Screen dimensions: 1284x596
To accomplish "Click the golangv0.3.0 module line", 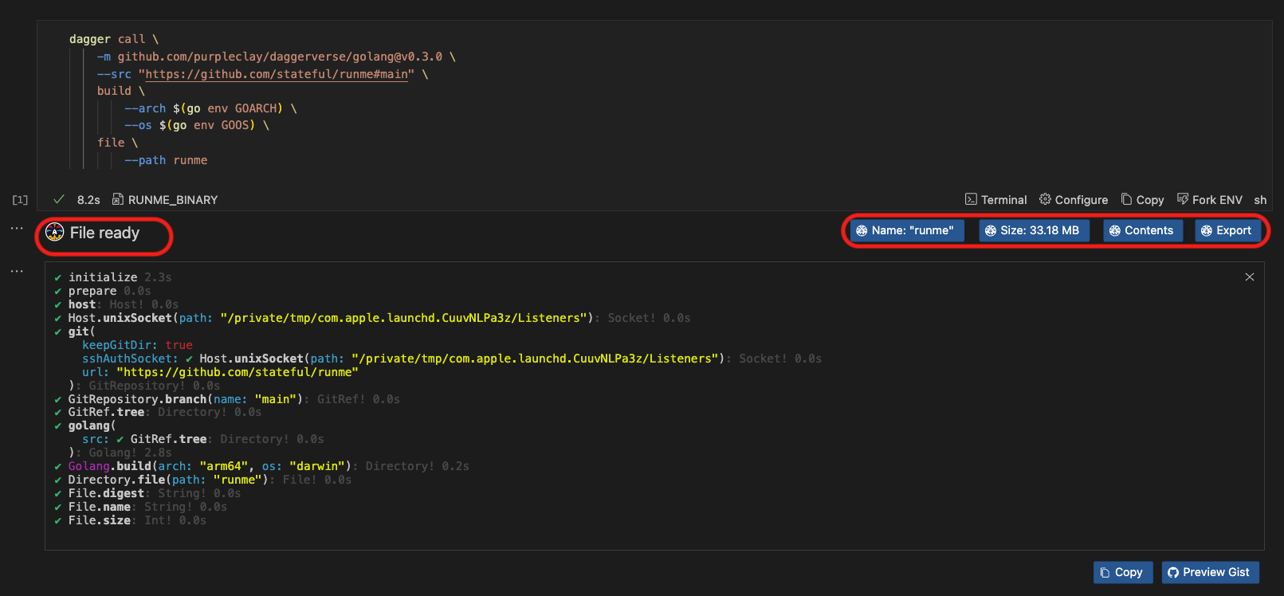I will pos(277,57).
